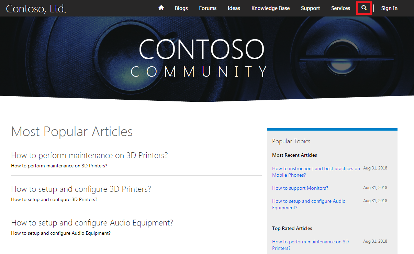This screenshot has height=254, width=414.
Task: Click the CONTOSO banner title
Action: coord(202,49)
